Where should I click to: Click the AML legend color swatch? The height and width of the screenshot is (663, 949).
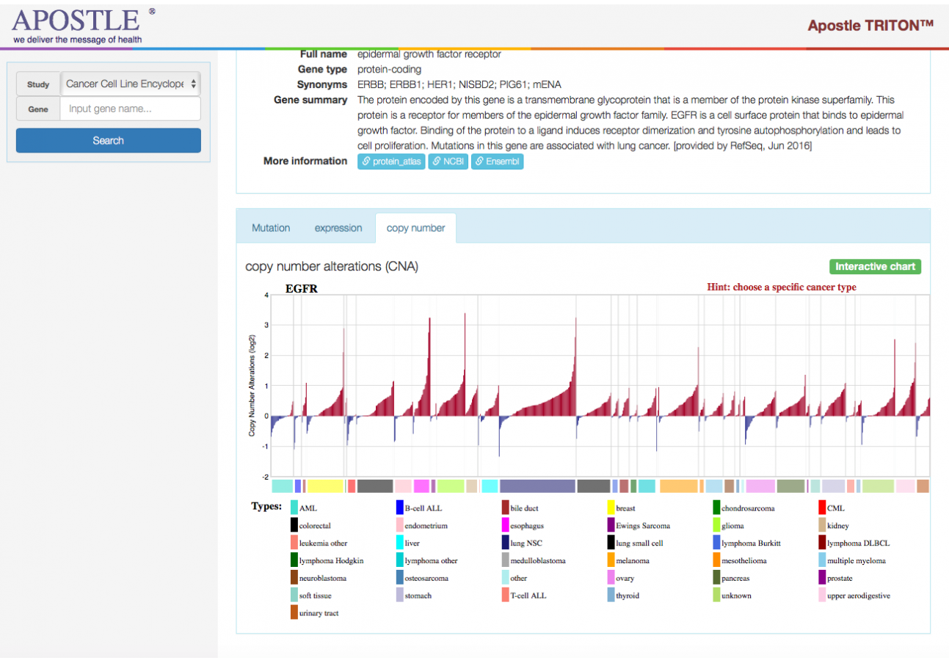click(x=294, y=508)
